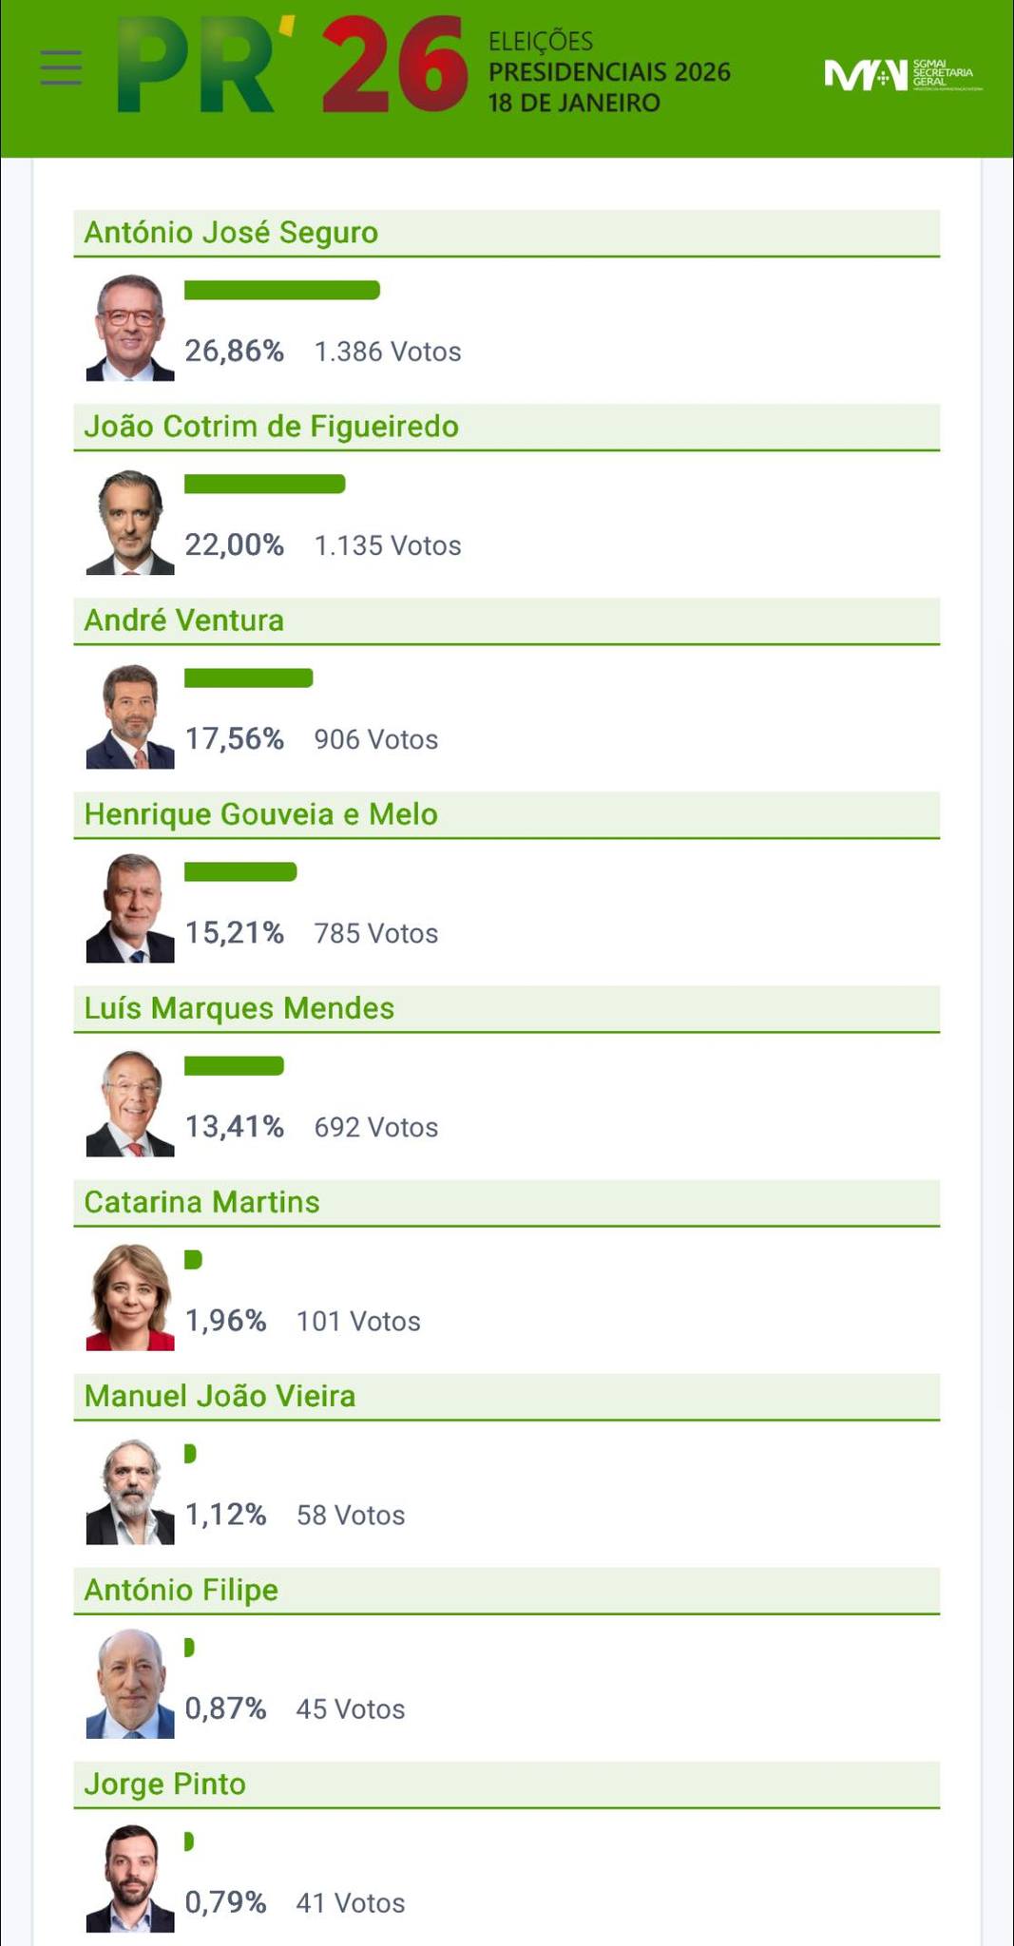Click Henrique Gouveia e Melo's portrait
The image size is (1014, 1946).
(x=130, y=910)
